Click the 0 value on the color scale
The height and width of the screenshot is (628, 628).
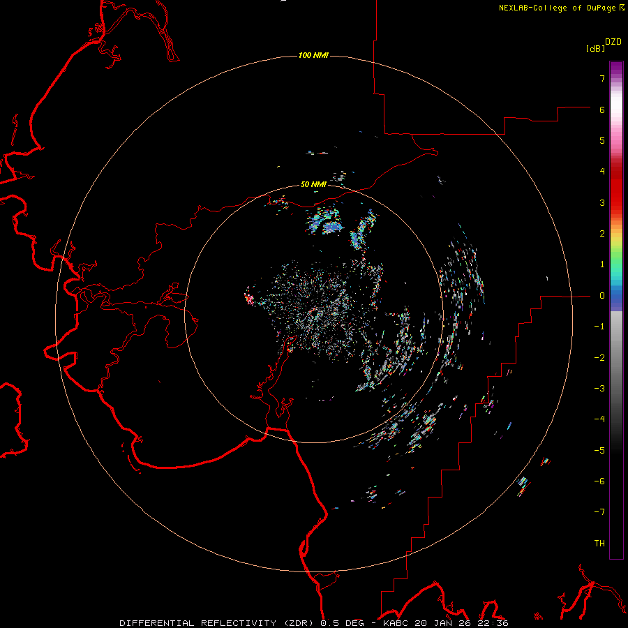[601, 296]
